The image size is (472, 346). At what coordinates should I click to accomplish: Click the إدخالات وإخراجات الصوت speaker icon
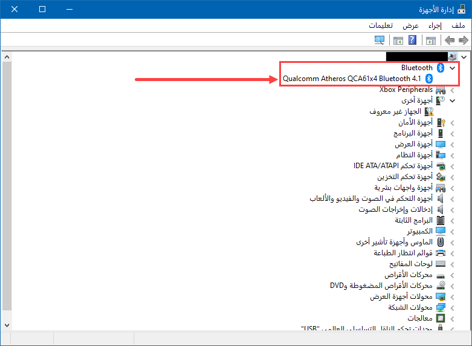click(x=441, y=209)
